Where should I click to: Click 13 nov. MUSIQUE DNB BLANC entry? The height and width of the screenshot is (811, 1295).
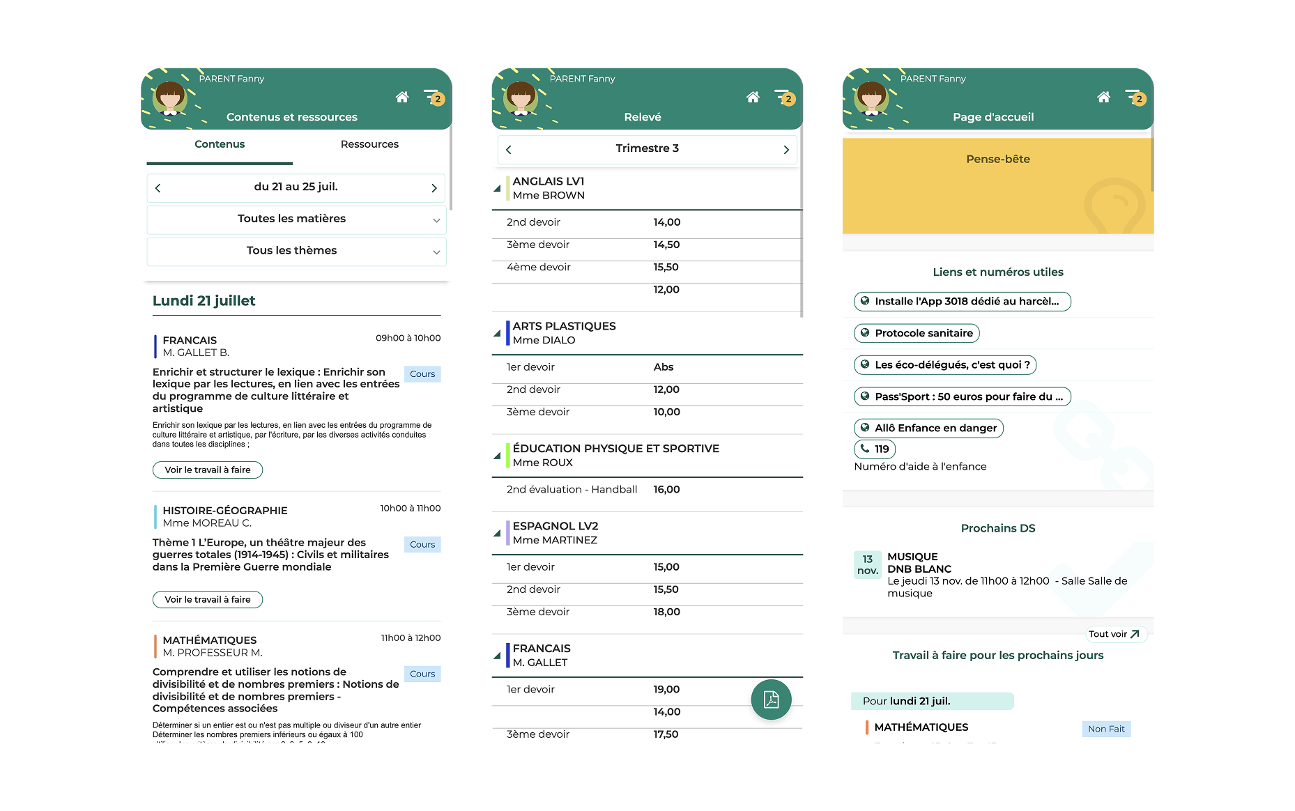[x=997, y=575]
